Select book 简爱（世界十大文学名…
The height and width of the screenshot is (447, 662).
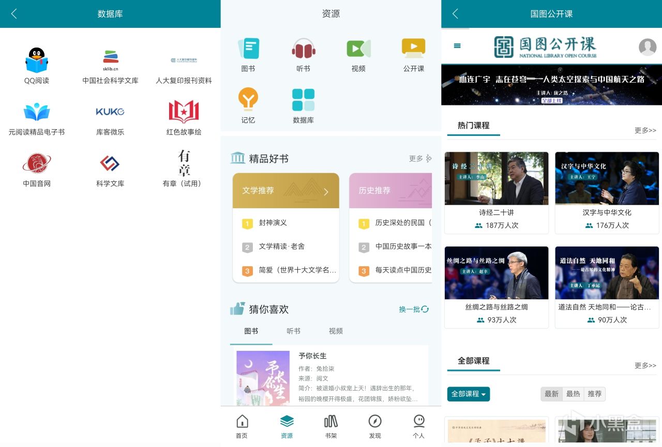[x=298, y=270]
